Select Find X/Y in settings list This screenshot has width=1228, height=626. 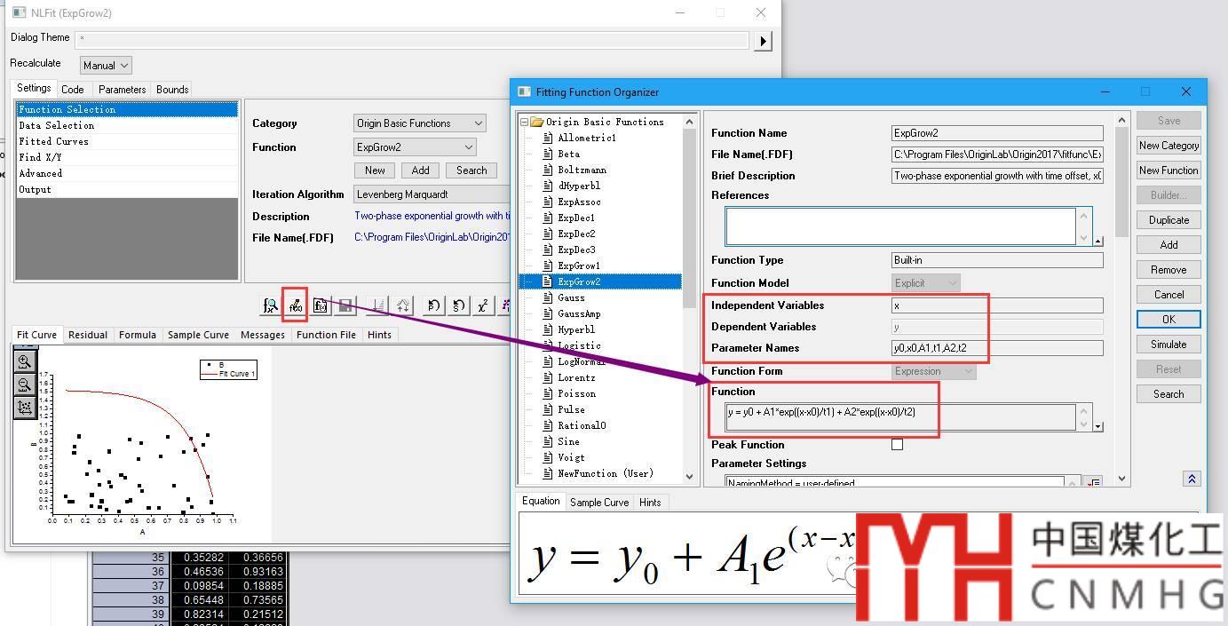127,158
